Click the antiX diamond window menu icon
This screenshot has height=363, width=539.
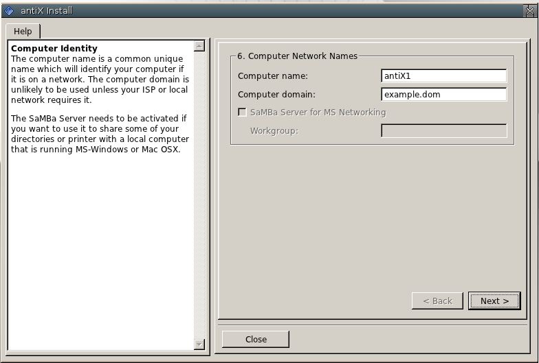coord(8,11)
